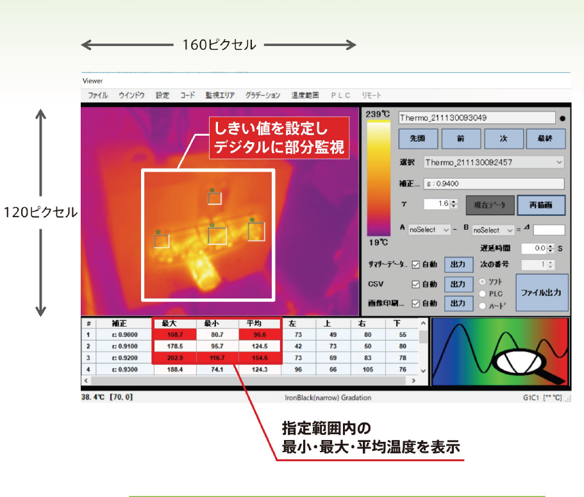
Task: Toggle the サマリーデータ 自動 checkbox
Action: (x=415, y=265)
